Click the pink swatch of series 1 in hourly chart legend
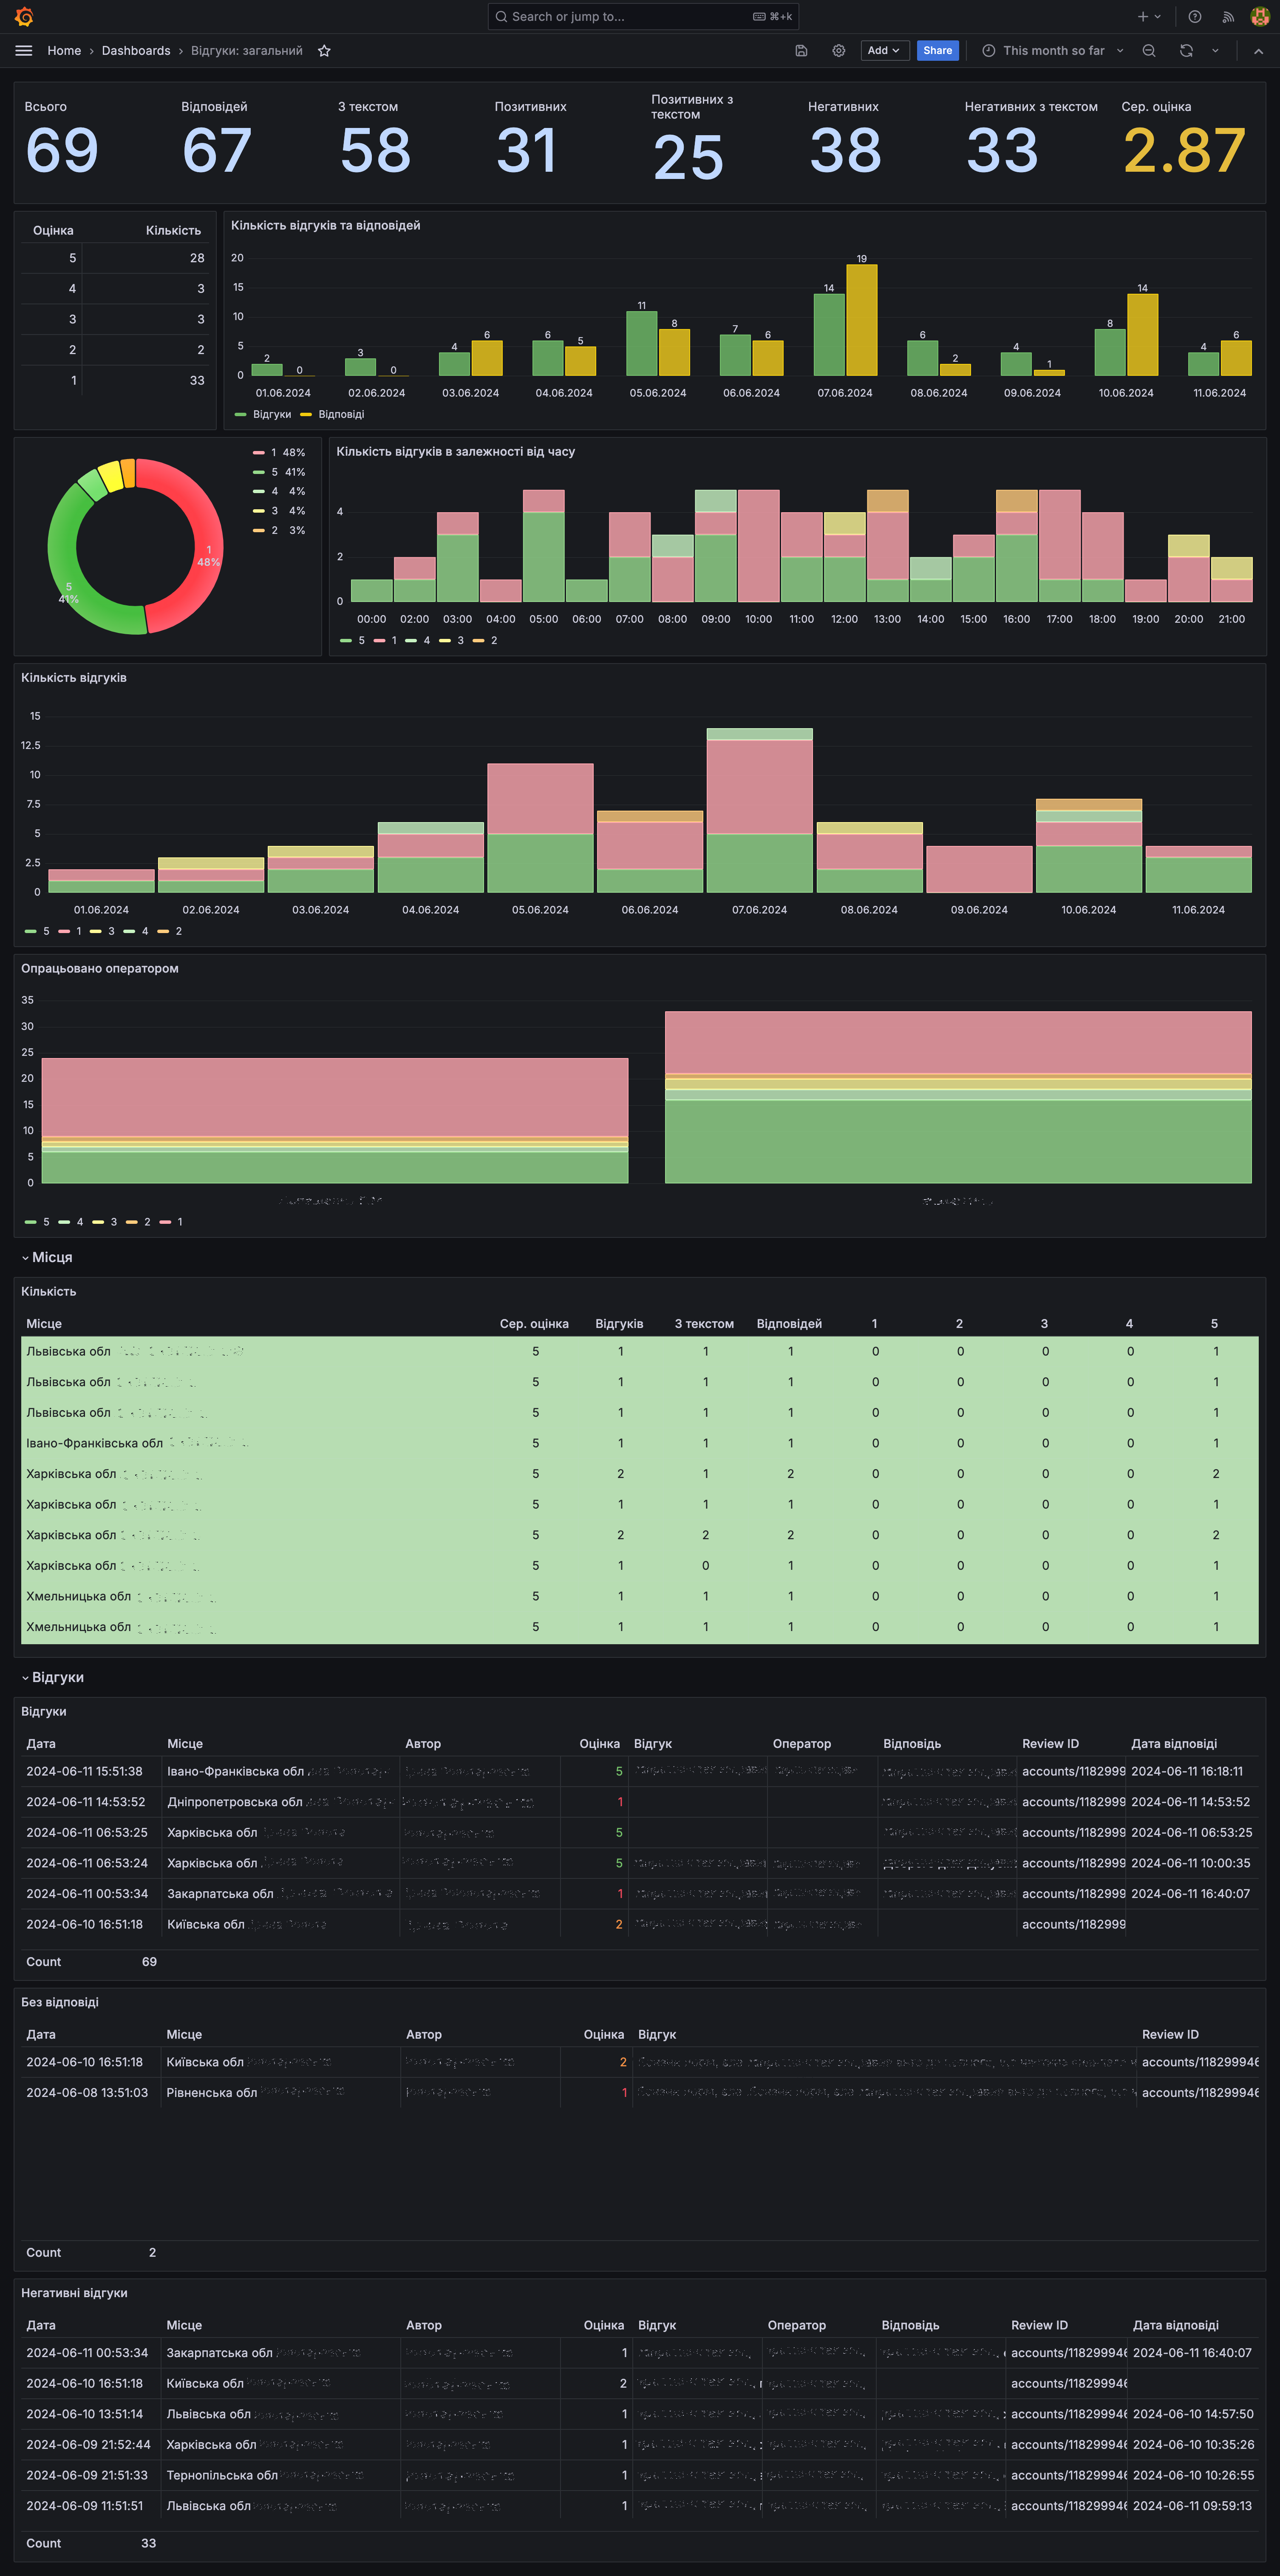Image resolution: width=1280 pixels, height=2576 pixels. pos(379,641)
